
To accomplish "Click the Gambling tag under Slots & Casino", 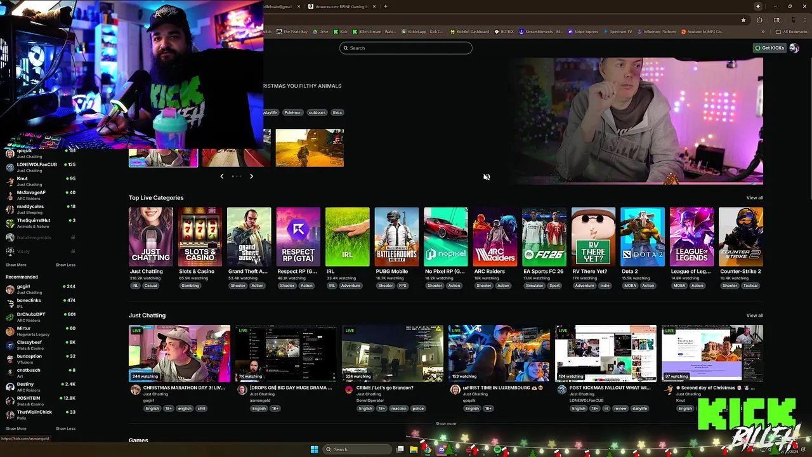I will (x=190, y=286).
